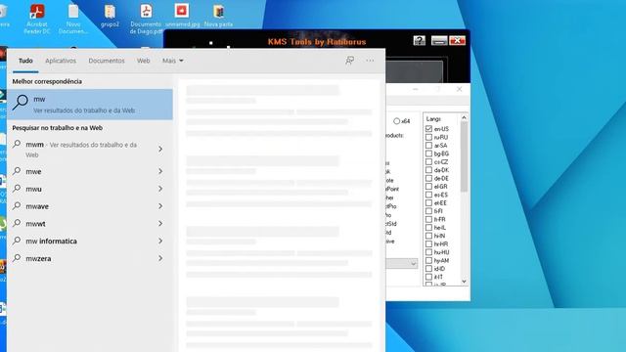Uncheck the en-US language checkbox
Viewport: 626px width, 352px height.
click(428, 128)
